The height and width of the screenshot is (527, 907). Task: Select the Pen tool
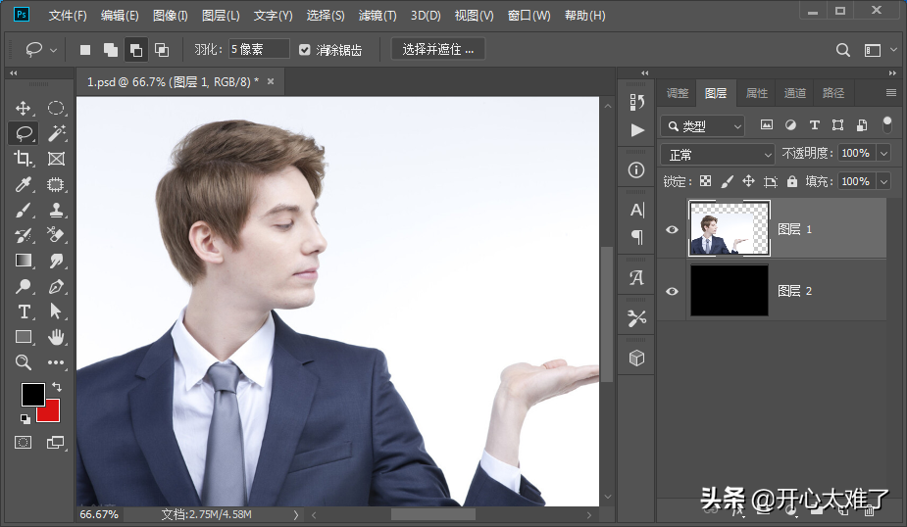tap(57, 286)
